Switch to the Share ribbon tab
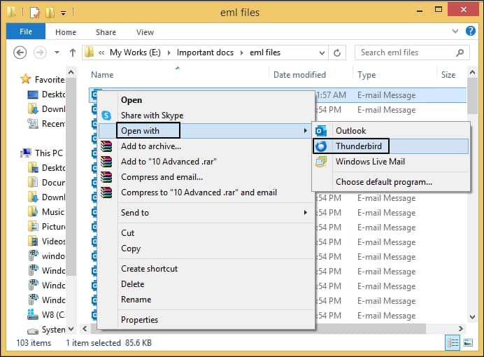484x357 pixels. coord(106,32)
